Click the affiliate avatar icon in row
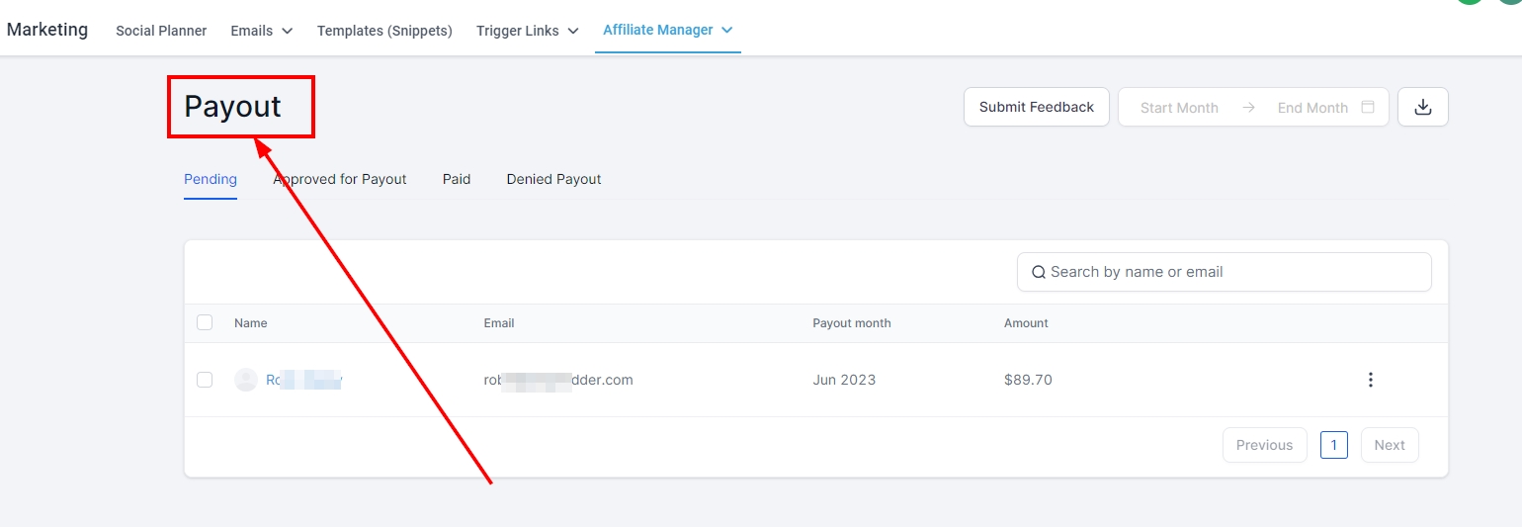Screen dimensions: 1522x527 coord(245,380)
